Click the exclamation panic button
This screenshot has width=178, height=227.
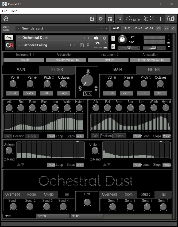(x=160, y=19)
